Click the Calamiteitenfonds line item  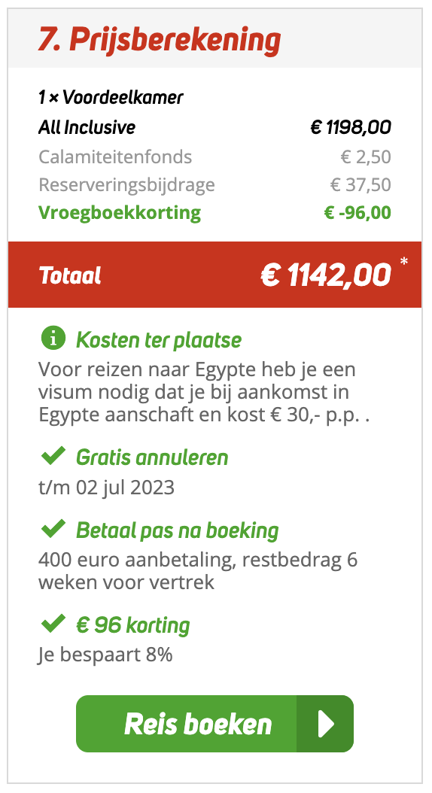214,157
